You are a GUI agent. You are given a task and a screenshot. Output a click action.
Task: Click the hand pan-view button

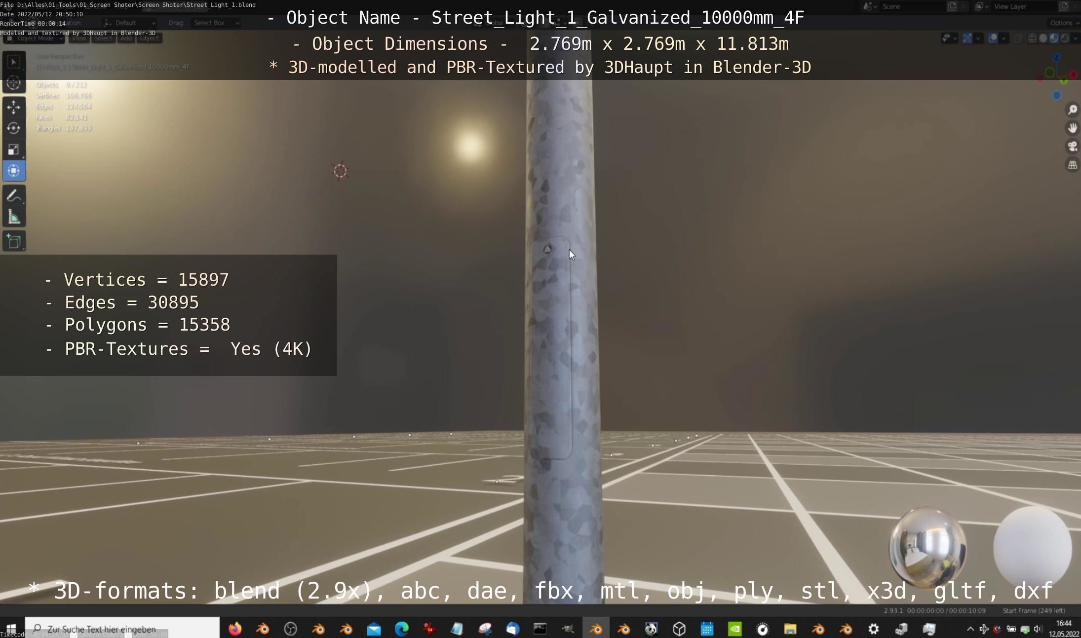[1072, 128]
